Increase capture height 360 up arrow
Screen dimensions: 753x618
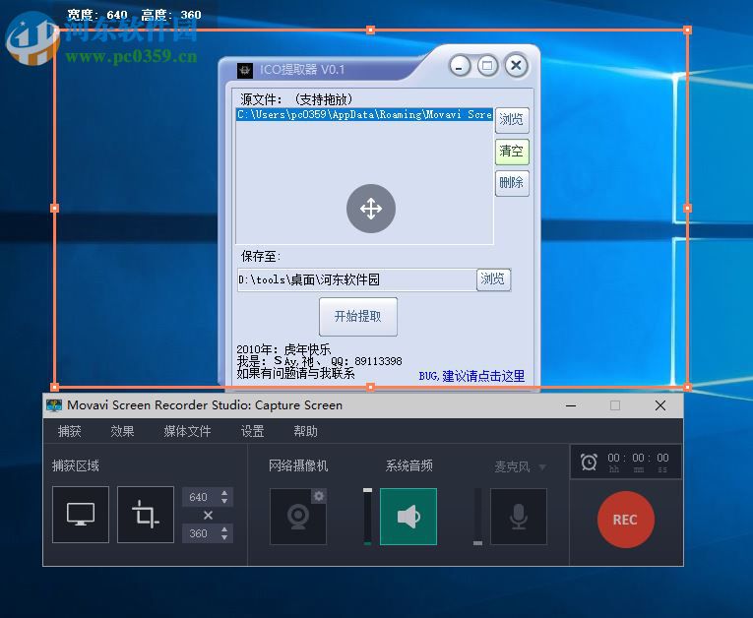(x=224, y=528)
